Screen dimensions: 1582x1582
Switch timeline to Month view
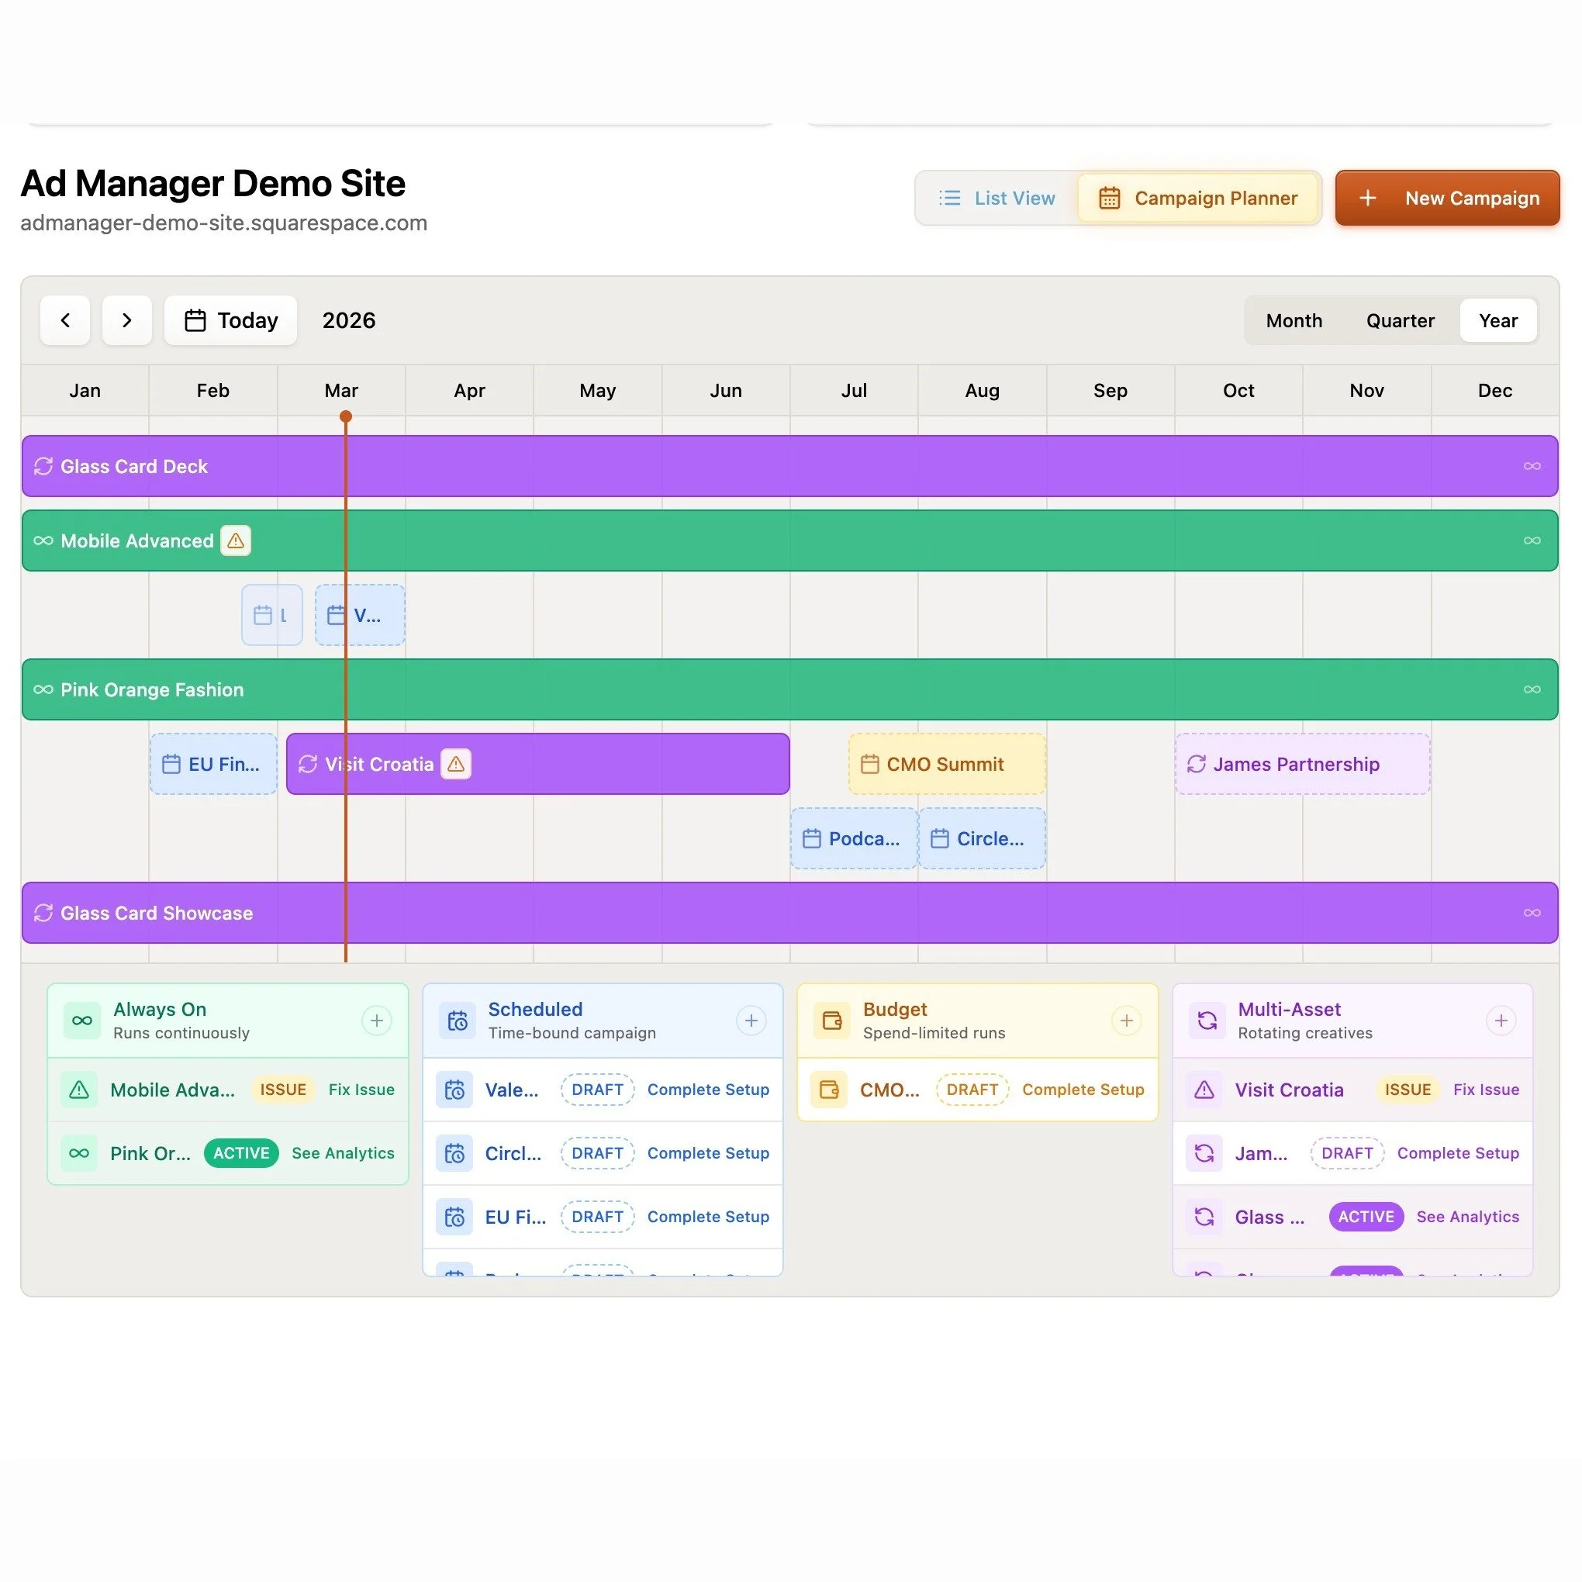1293,320
